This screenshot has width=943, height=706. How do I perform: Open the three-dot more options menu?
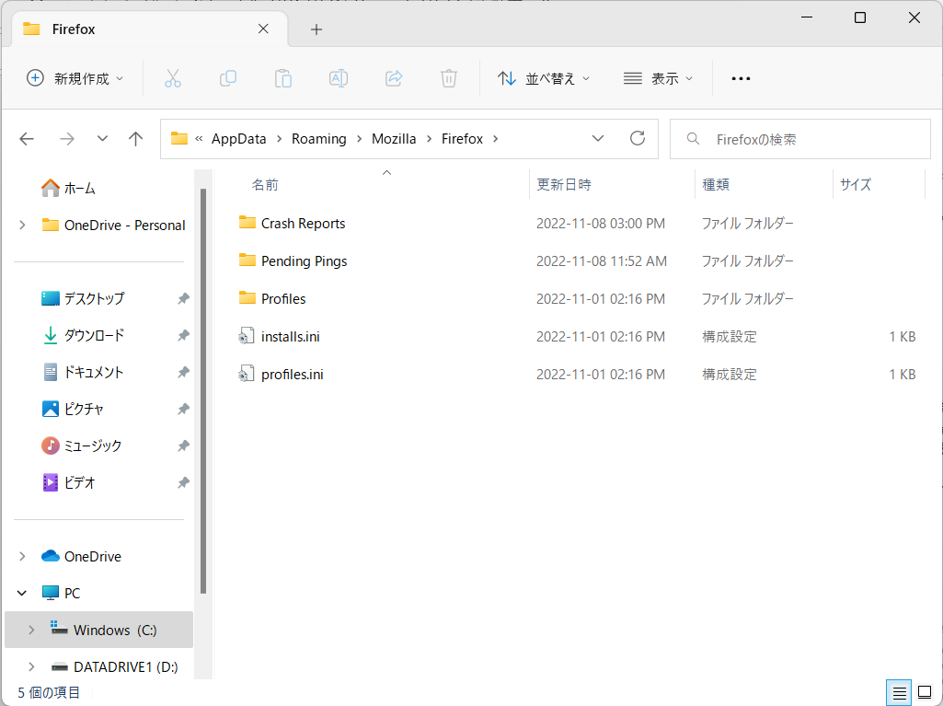click(x=741, y=78)
